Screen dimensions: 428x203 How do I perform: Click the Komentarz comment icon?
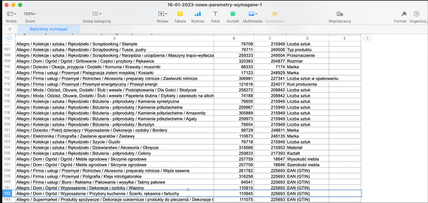(275, 14)
